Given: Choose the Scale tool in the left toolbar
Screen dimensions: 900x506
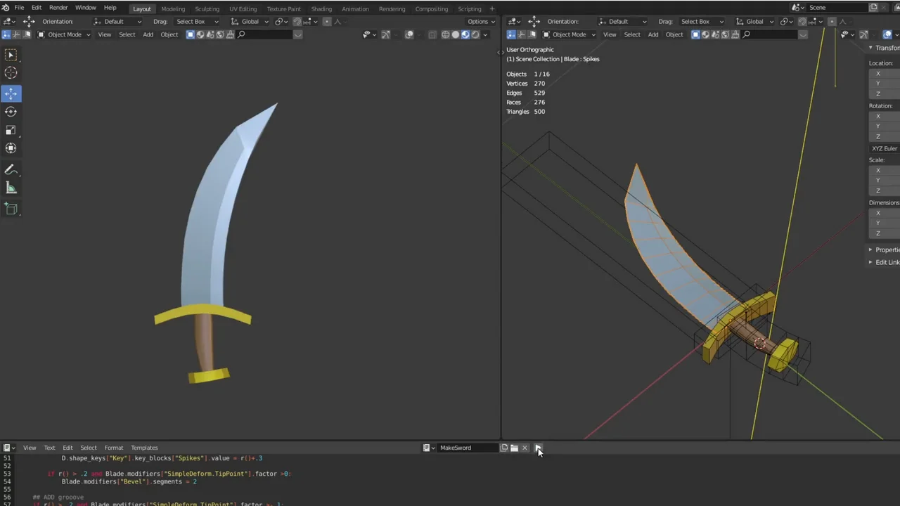Looking at the screenshot, I should click(11, 130).
